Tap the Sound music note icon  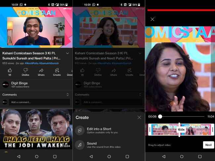point(80,145)
